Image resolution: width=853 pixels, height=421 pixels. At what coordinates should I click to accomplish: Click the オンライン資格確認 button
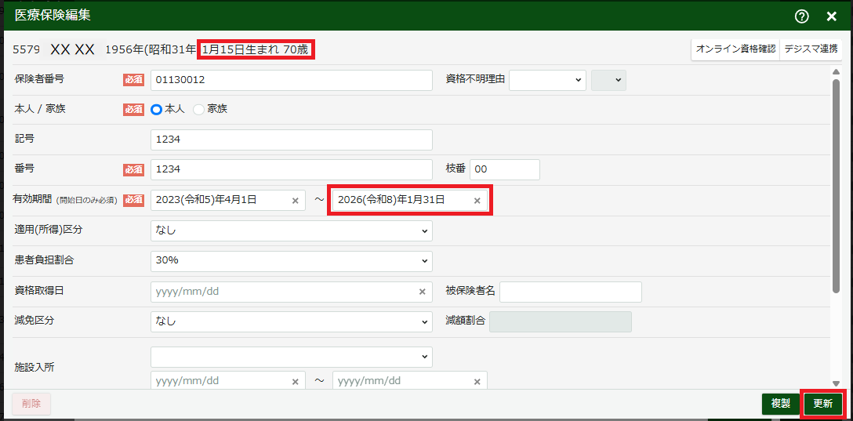pos(735,49)
